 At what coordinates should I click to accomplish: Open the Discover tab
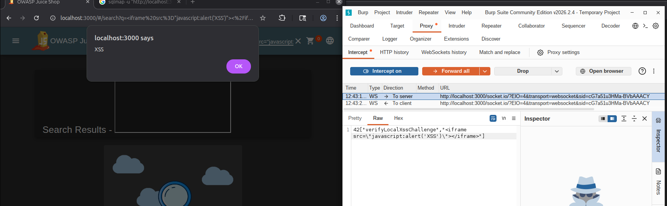(491, 39)
